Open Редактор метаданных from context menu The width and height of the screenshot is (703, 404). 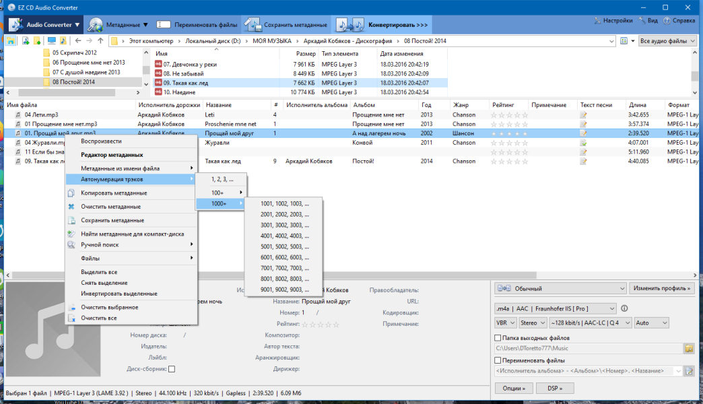[131, 155]
